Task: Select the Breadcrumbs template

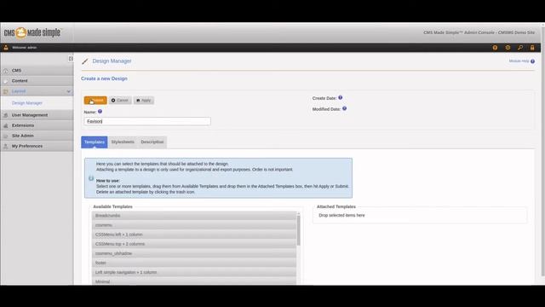Action: (194, 216)
